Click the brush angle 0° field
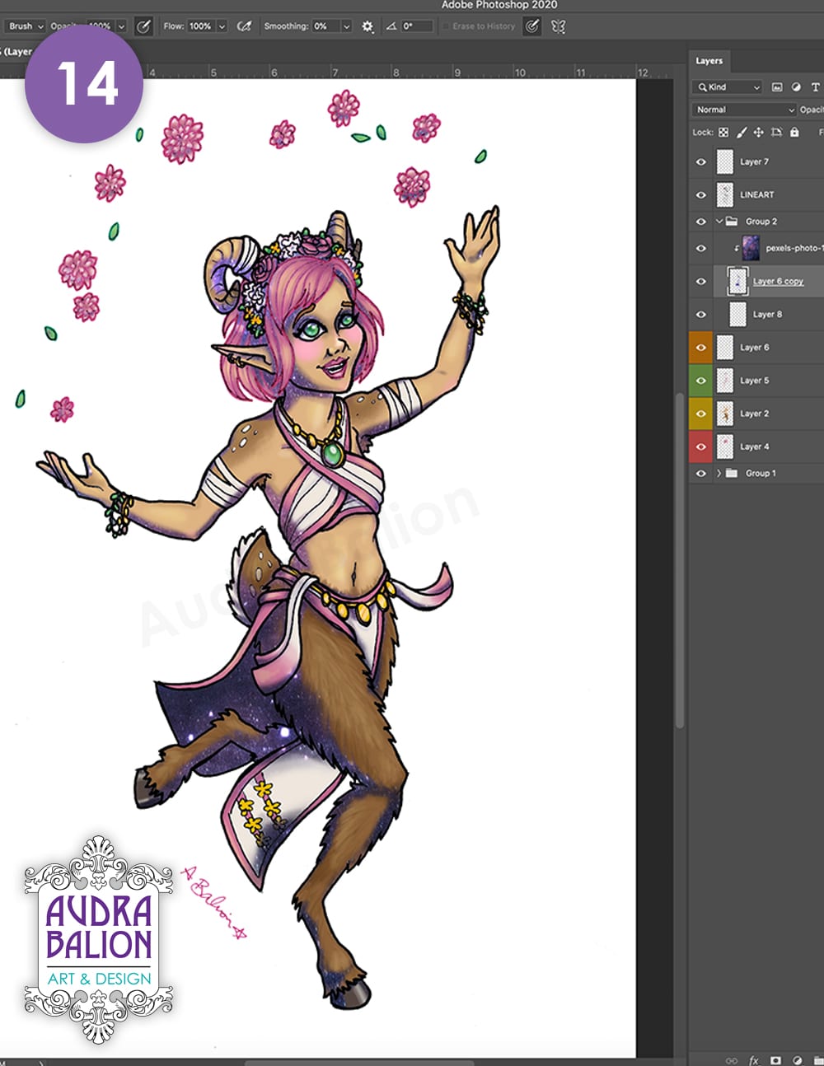Screen dimensions: 824x1066 point(417,26)
